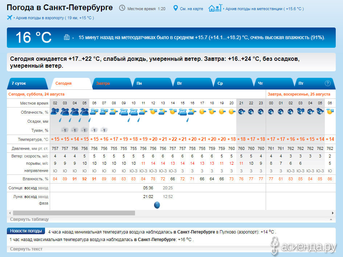Open Архив погоды в аэропорту link
The image size is (343, 257).
click(55, 18)
